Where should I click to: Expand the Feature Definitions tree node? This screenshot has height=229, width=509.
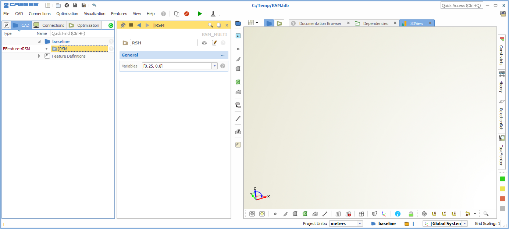(x=39, y=56)
